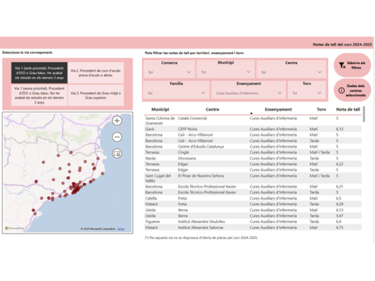The width and height of the screenshot is (375, 281).
Task: Select Via 1 (sense prioritat) option
Action: coord(39,95)
